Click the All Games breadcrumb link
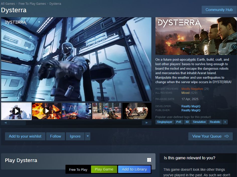 (8, 3)
